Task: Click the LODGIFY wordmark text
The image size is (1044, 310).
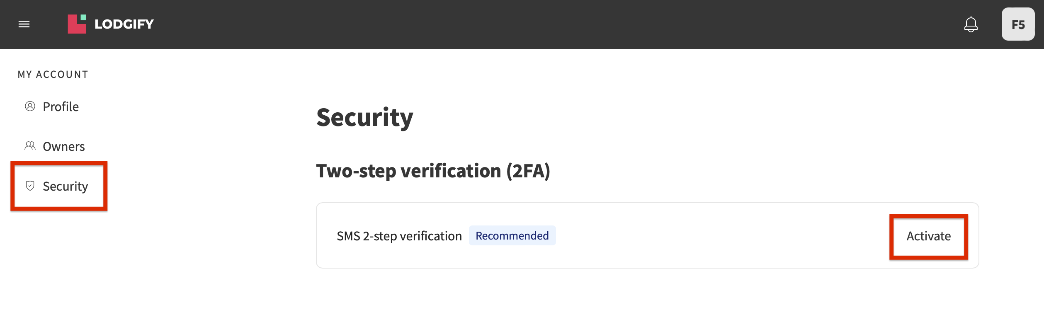Action: click(x=124, y=24)
